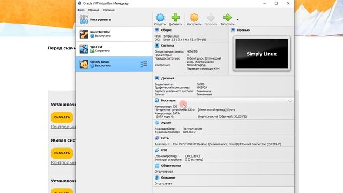Click the Дисплей section header icon
343x193 pixels.
pyautogui.click(x=157, y=78)
